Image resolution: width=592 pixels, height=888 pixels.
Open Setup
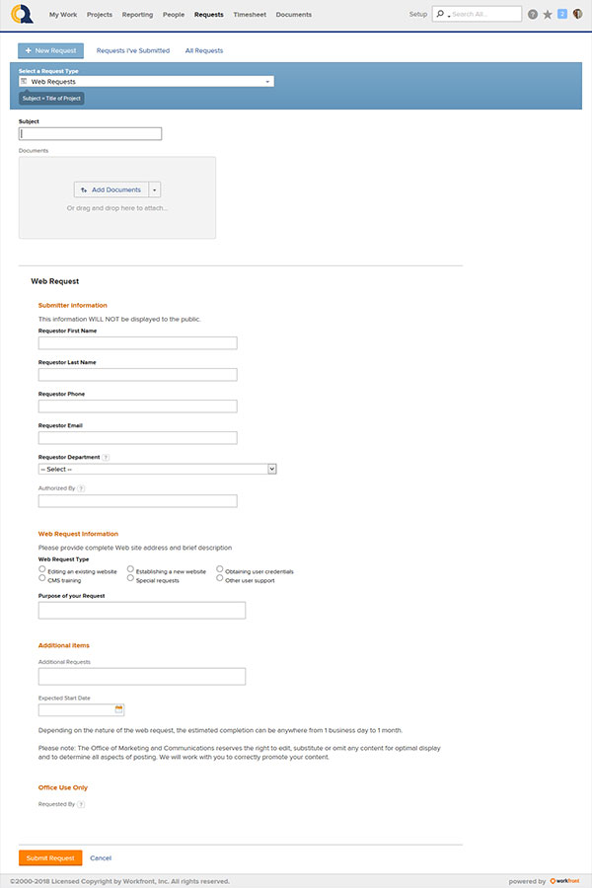click(418, 14)
